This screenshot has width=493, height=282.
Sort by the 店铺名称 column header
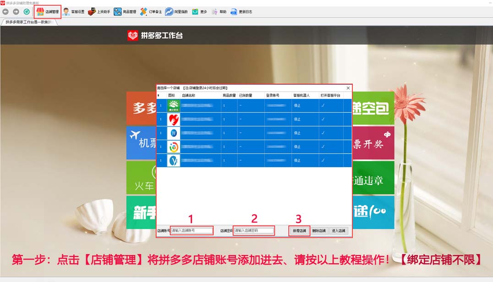coord(201,96)
